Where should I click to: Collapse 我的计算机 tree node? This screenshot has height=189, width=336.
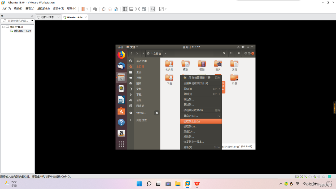3,27
